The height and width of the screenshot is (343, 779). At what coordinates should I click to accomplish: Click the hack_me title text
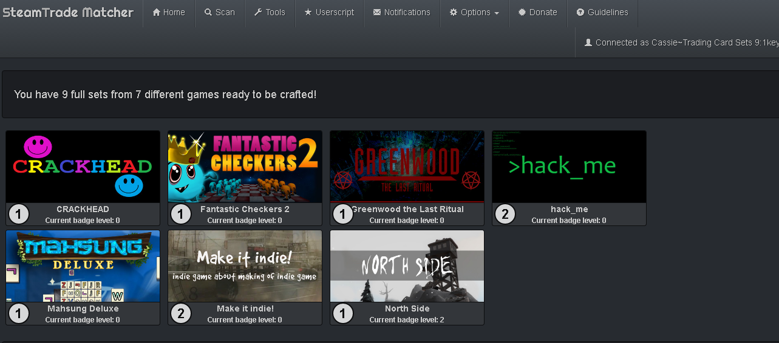(570, 209)
